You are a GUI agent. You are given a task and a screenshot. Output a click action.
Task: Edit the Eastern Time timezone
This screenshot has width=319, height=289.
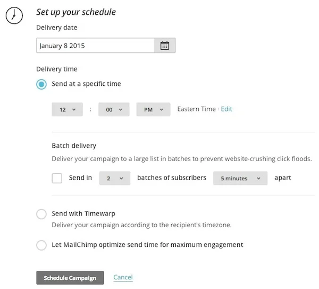point(226,109)
